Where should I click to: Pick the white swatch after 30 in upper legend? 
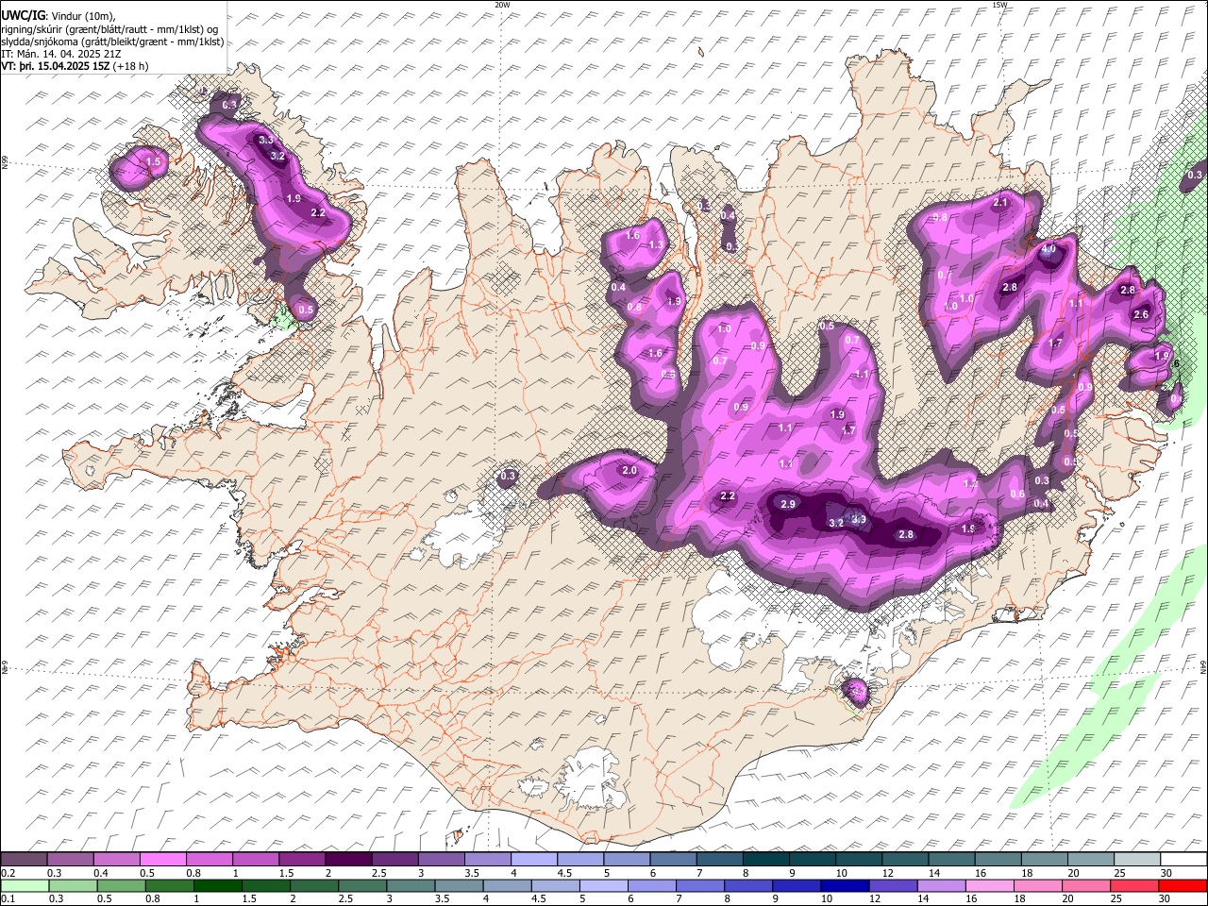(x=1183, y=860)
